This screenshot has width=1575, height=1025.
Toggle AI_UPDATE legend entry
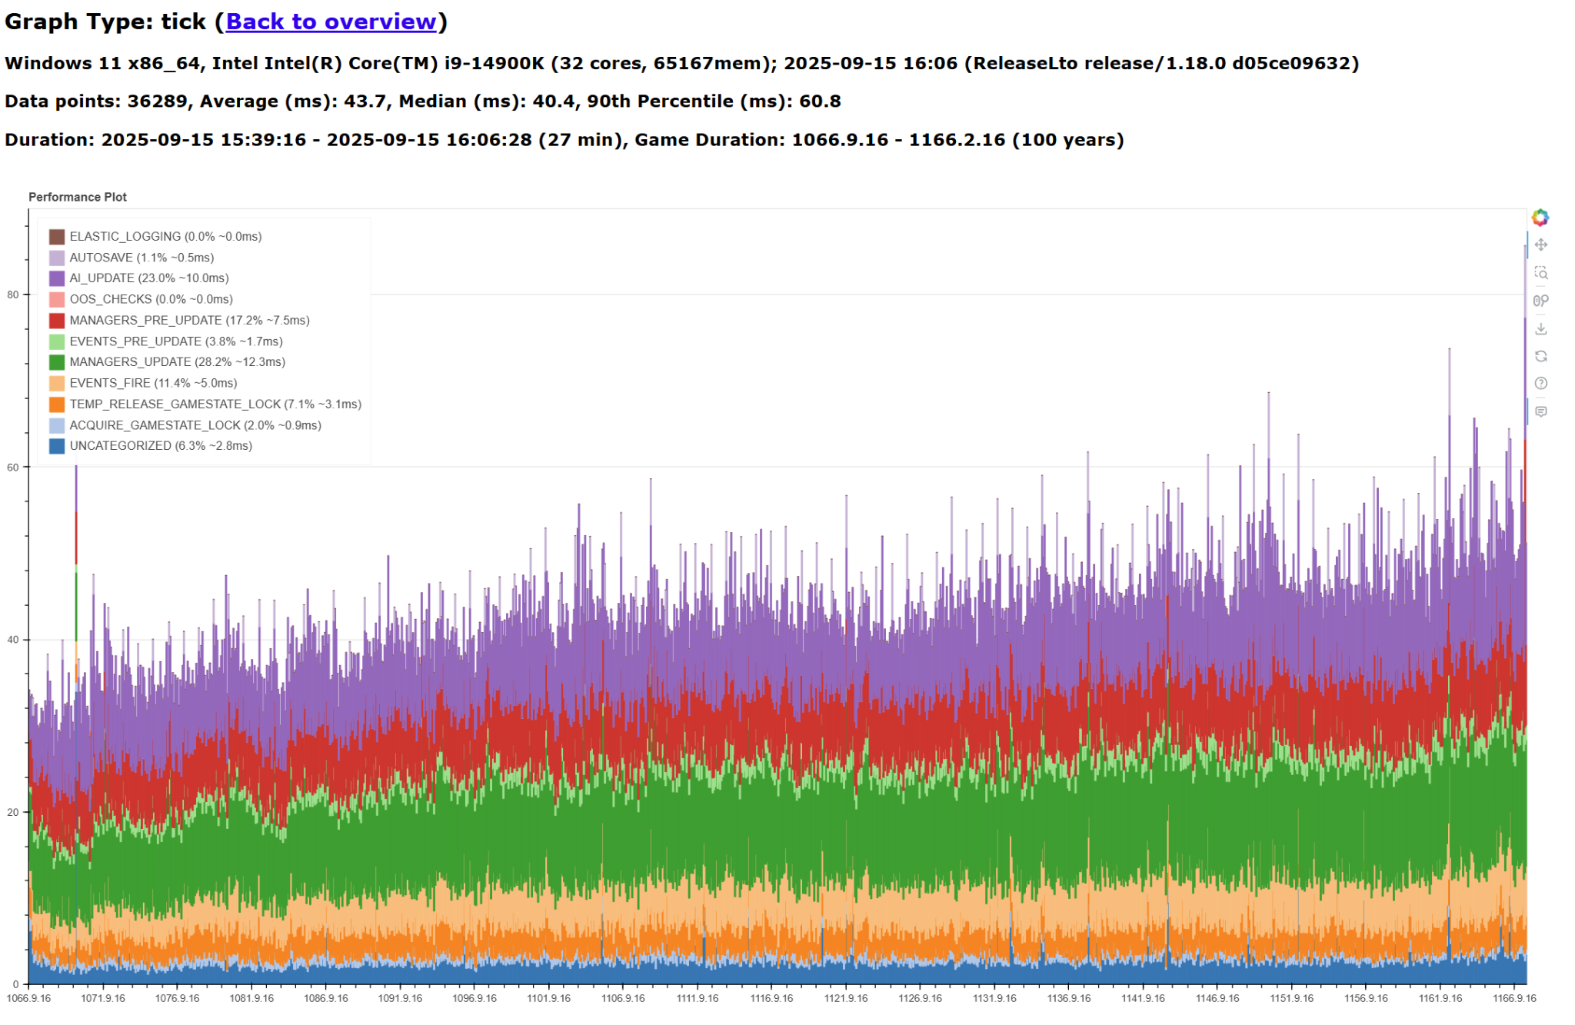coord(148,278)
